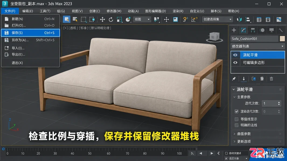Screen dimensions: 287x161
Task: Choose 导出(E)... from the File menu
Action: (x=30, y=55)
